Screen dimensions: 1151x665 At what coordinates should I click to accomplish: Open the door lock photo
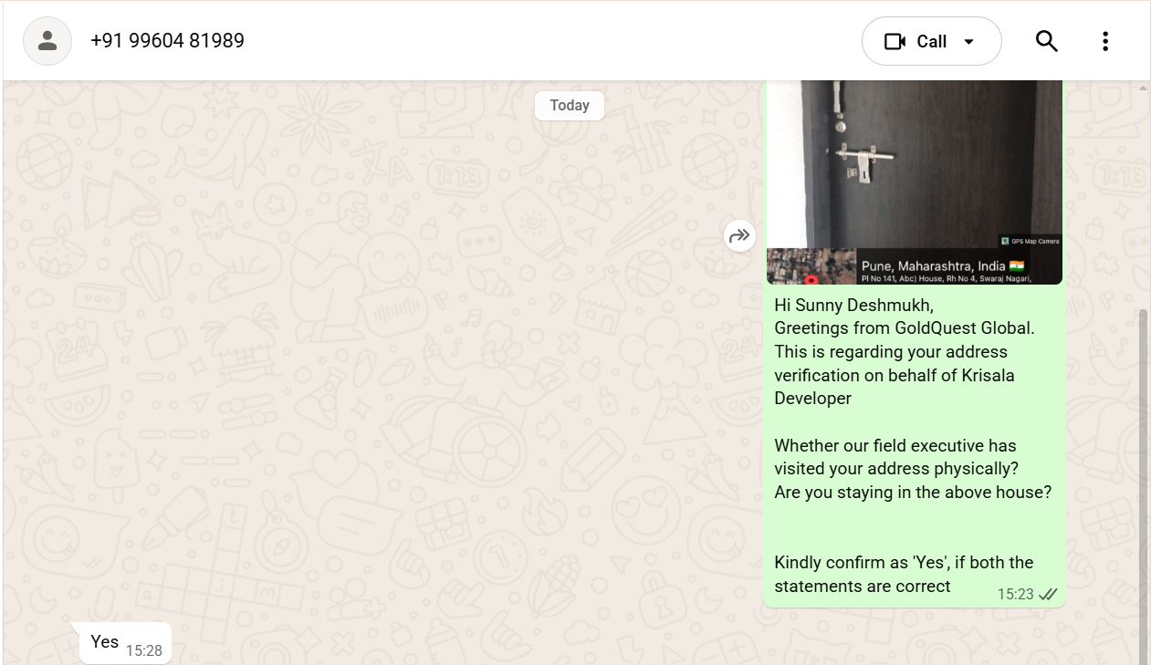pos(915,182)
